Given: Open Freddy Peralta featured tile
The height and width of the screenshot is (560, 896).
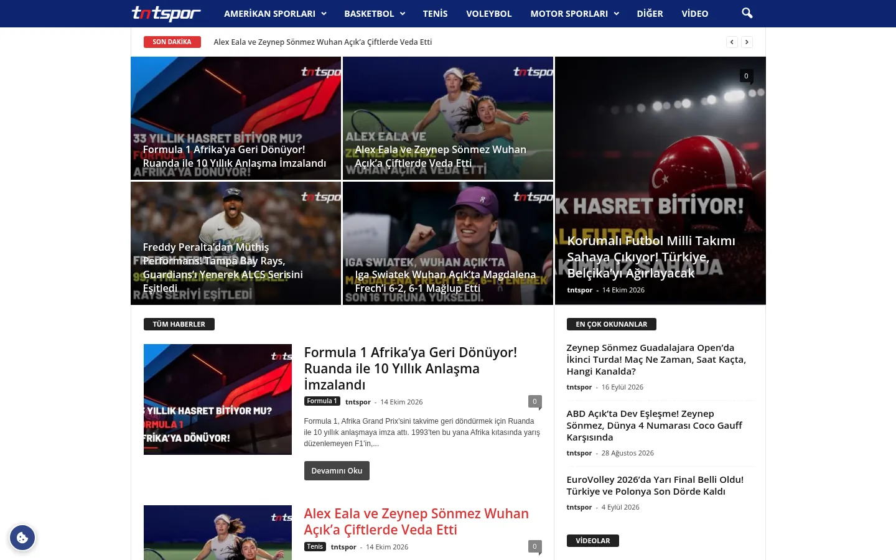Looking at the screenshot, I should coord(236,243).
